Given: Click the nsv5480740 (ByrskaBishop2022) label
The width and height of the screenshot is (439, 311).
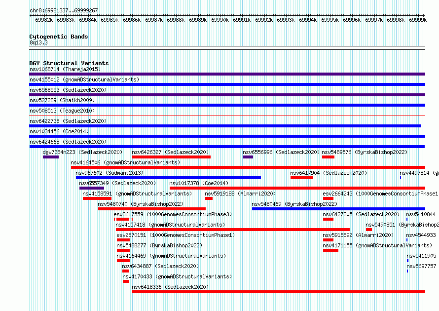Looking at the screenshot, I should [x=141, y=204].
